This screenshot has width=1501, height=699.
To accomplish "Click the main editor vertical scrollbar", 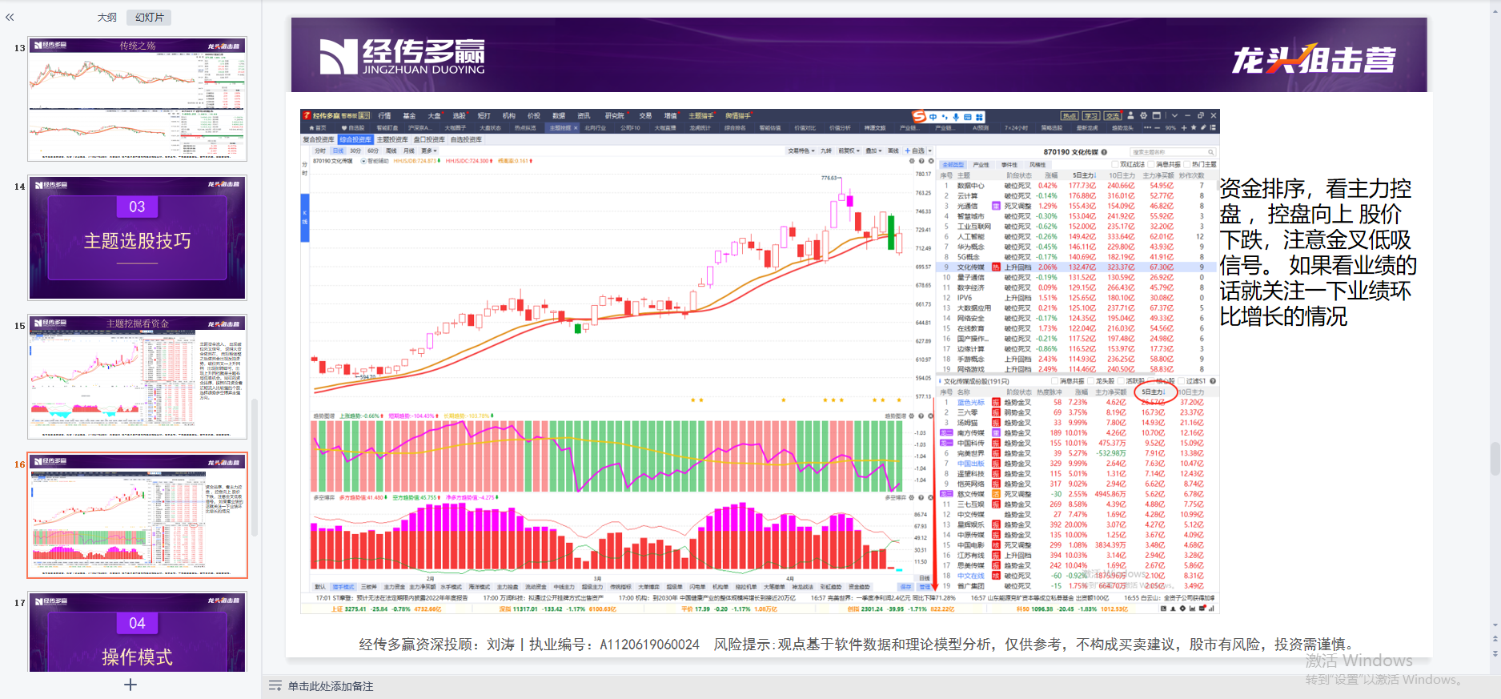I will tap(1495, 459).
